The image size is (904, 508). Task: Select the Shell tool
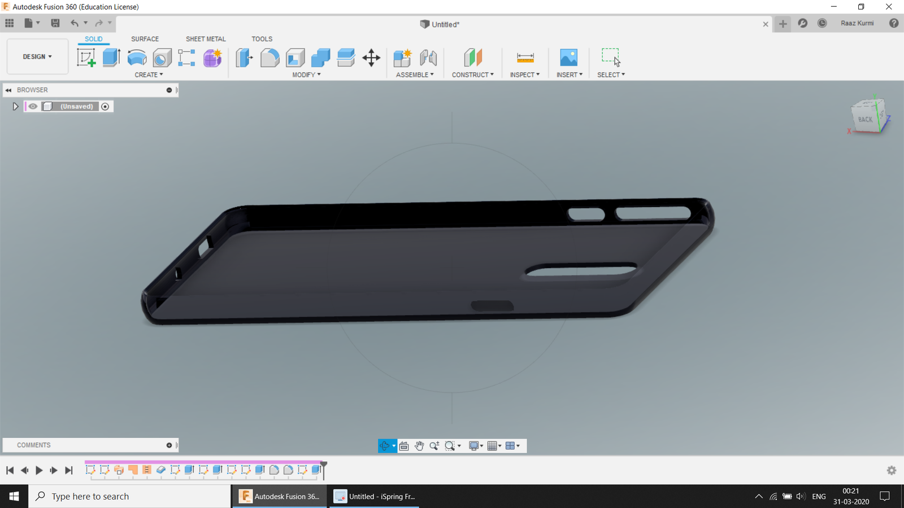[295, 58]
